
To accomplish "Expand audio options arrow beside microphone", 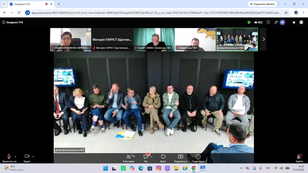I will 15,157.
